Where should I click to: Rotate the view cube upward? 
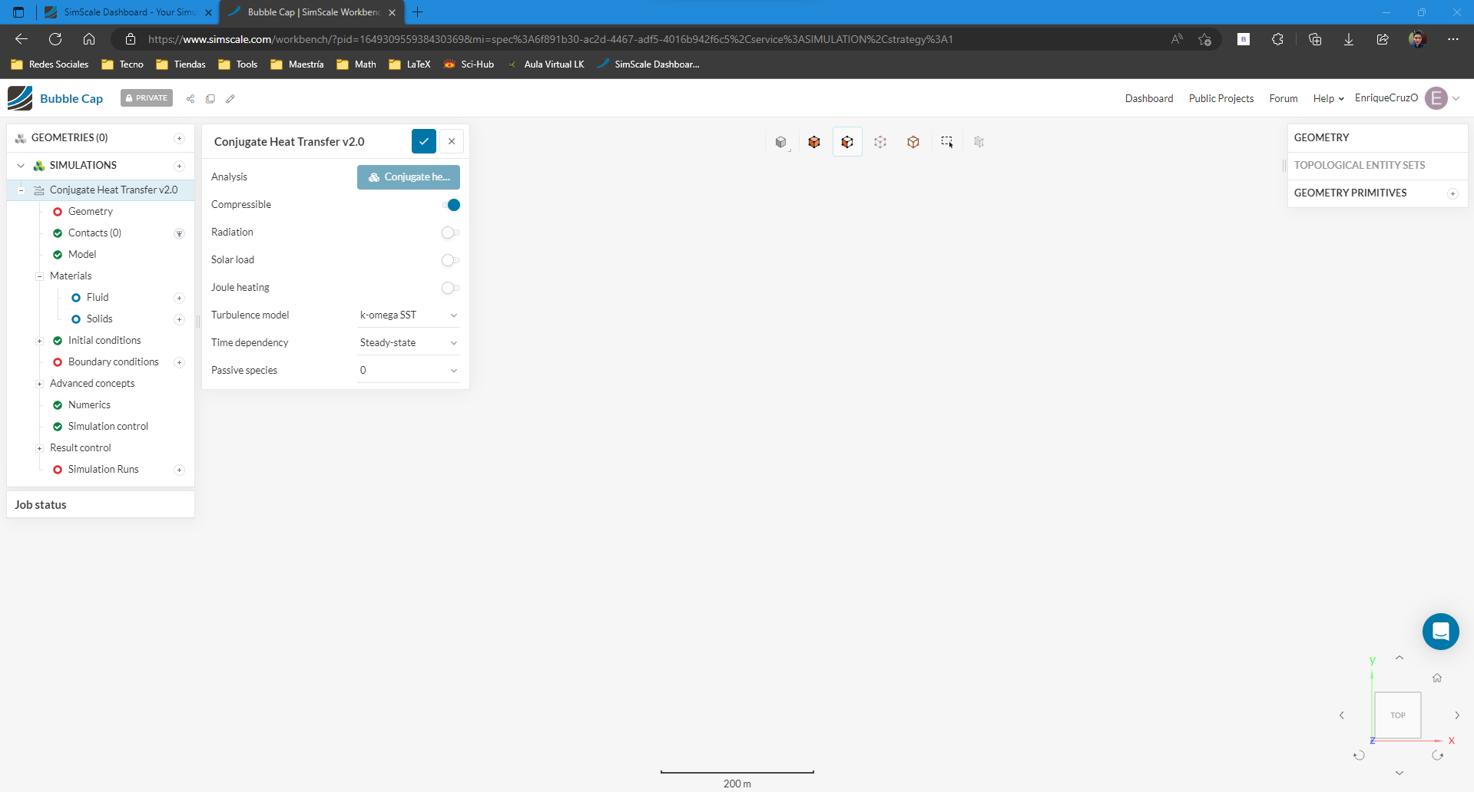coord(1399,658)
